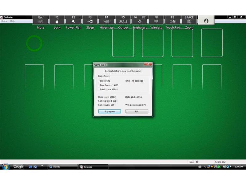Click the Show Desktop quick launch icon
Image resolution: width=246 pixels, height=185 pixels.
(x=30, y=167)
